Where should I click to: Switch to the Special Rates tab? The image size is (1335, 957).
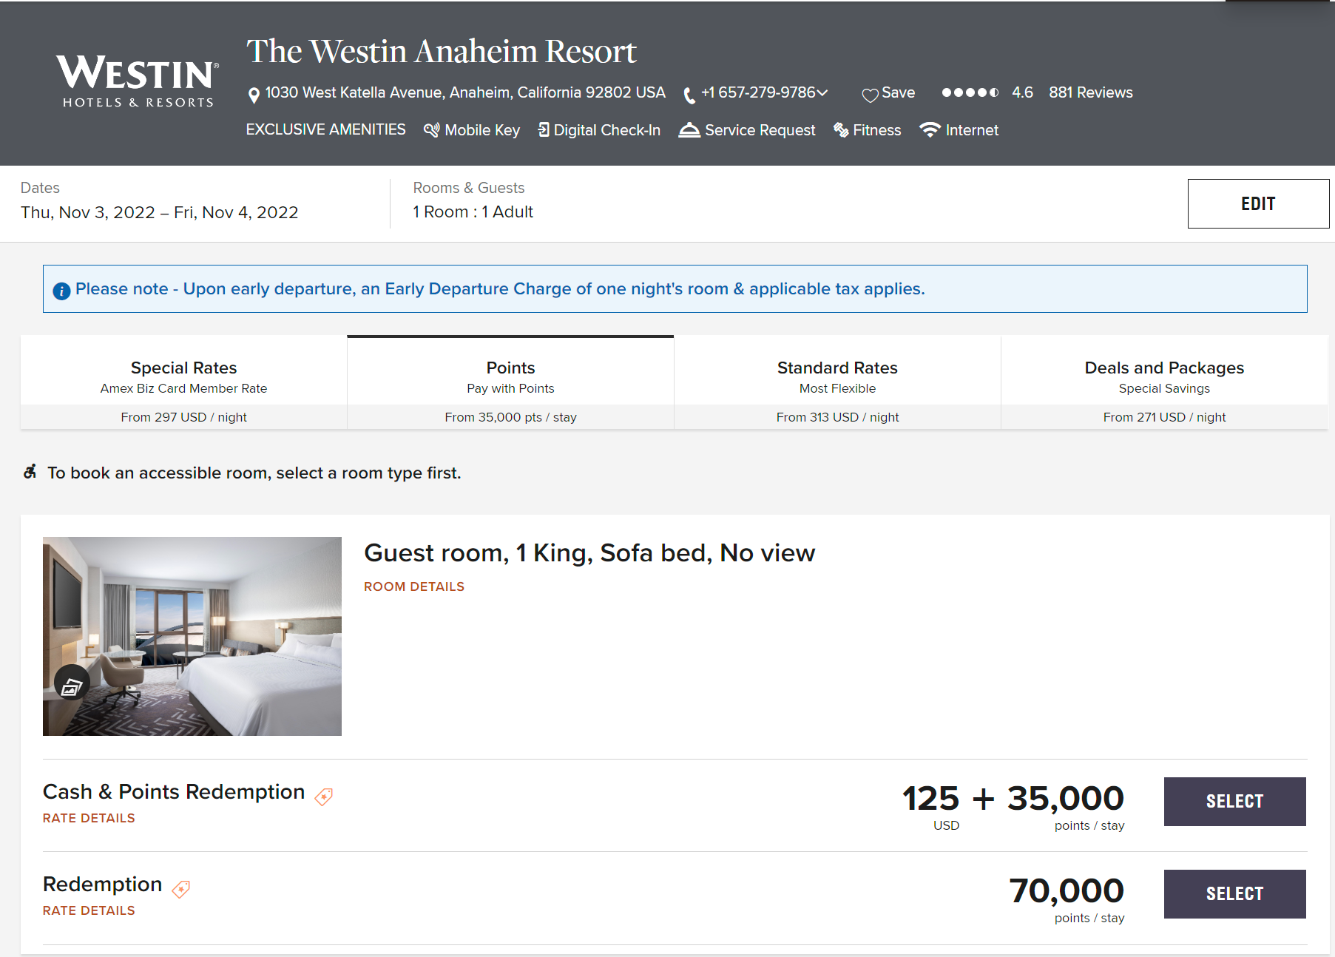183,382
